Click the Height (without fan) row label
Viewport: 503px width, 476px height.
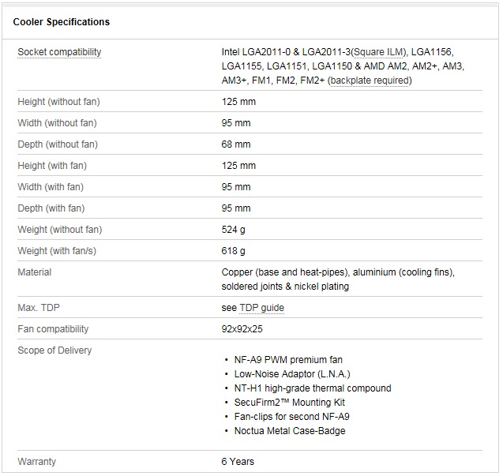pos(58,102)
